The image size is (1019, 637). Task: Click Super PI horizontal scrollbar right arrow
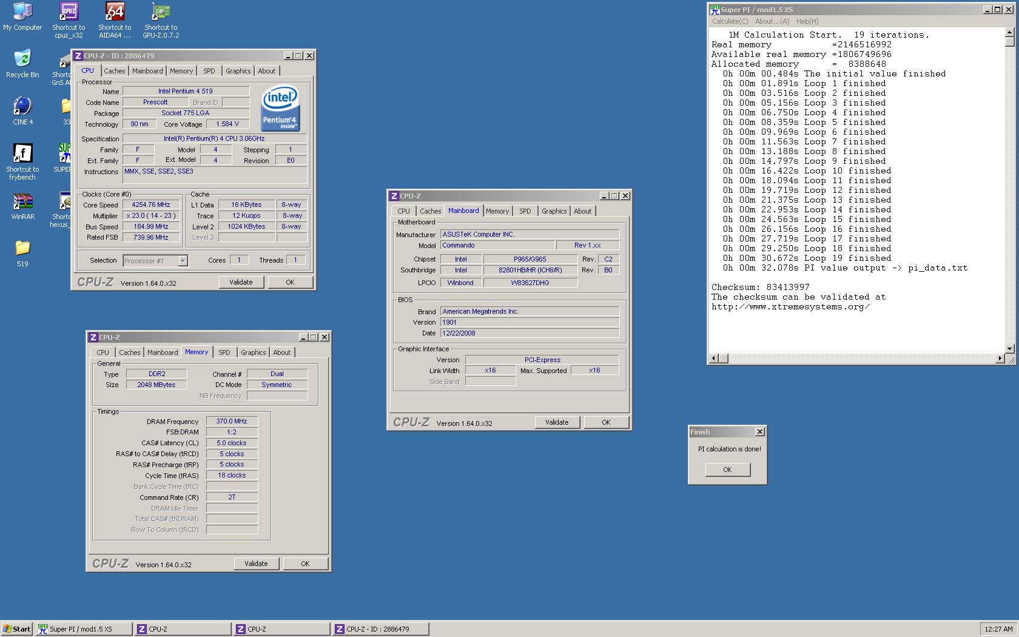pyautogui.click(x=1000, y=359)
